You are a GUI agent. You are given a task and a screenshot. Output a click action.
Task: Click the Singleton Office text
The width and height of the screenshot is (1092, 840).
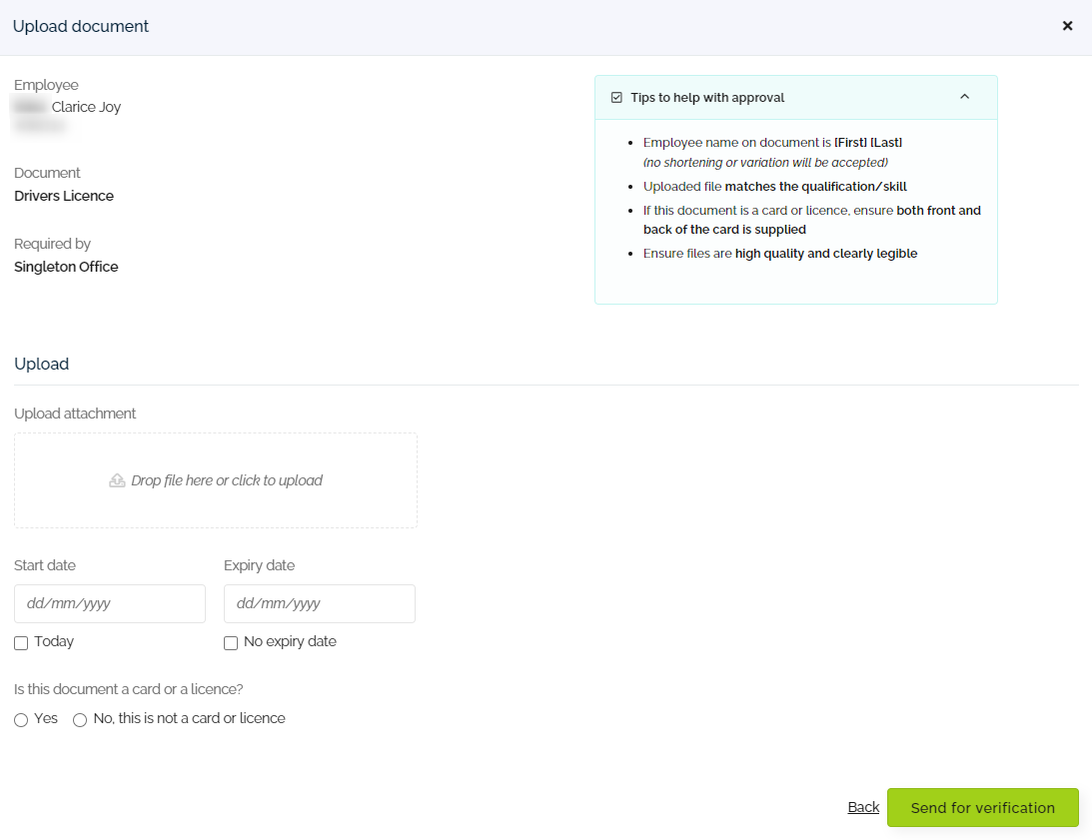tap(66, 267)
